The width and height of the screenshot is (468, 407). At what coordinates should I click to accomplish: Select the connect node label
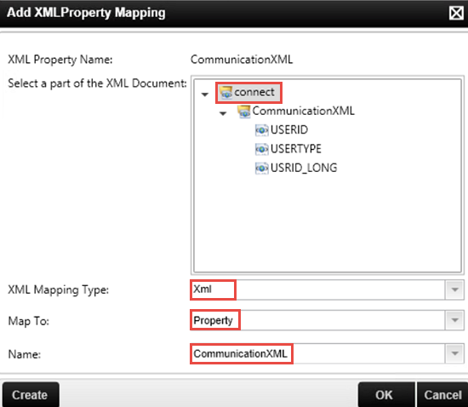tap(254, 92)
